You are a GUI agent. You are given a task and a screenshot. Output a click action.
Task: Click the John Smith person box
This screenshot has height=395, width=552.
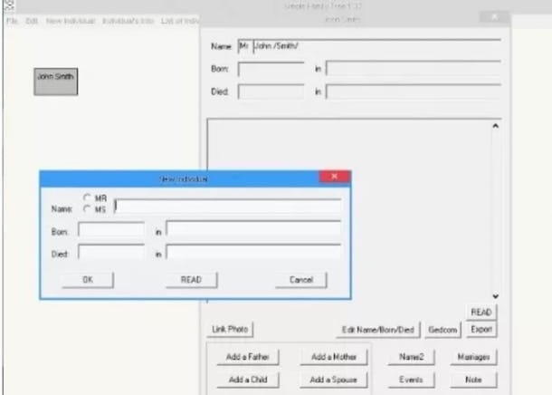pyautogui.click(x=55, y=82)
